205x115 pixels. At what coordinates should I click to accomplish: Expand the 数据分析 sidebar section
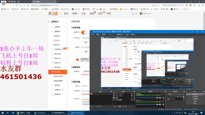(65, 63)
